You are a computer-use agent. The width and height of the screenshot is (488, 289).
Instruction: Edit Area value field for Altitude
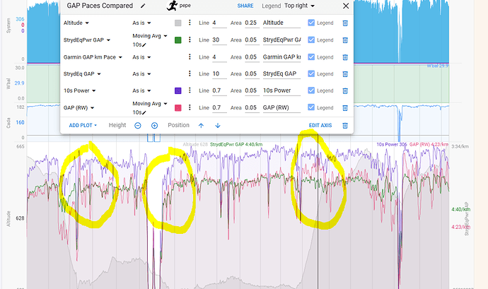(252, 23)
